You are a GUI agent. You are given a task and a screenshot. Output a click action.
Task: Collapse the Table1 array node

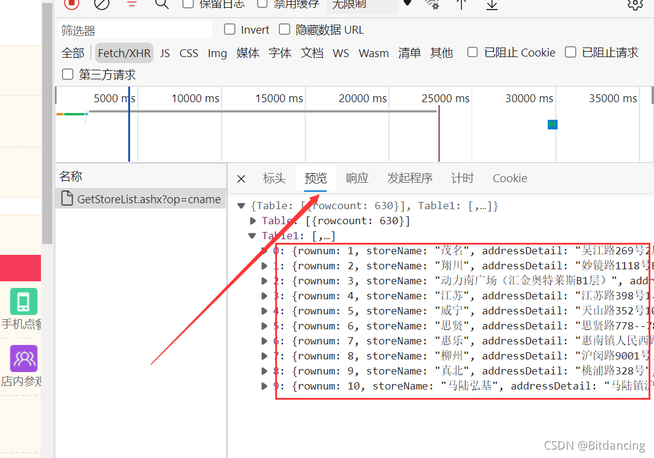pos(253,236)
